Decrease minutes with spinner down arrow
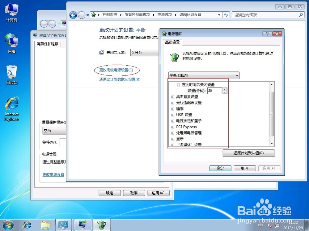Screen dimensions: 309x231 coord(225,92)
